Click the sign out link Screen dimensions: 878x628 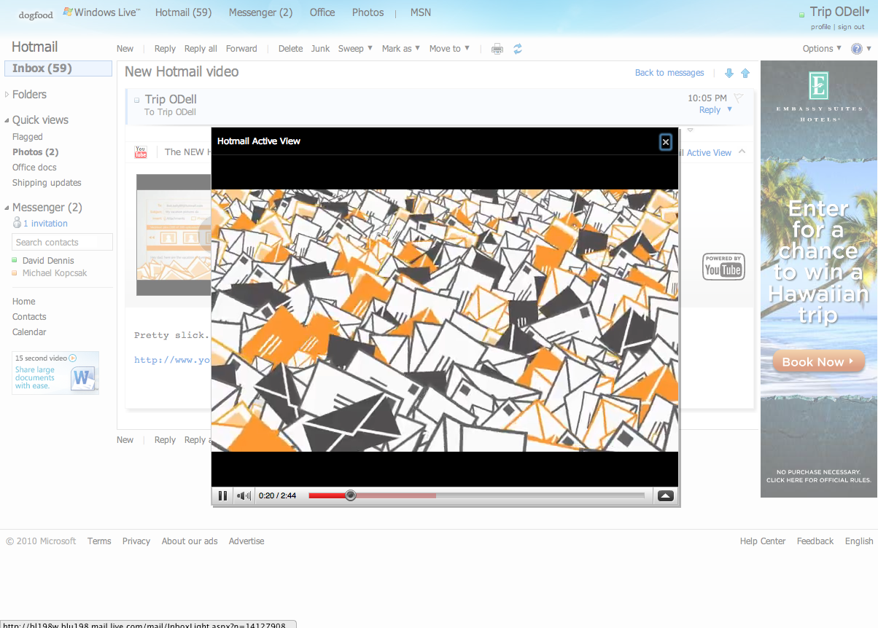point(851,27)
